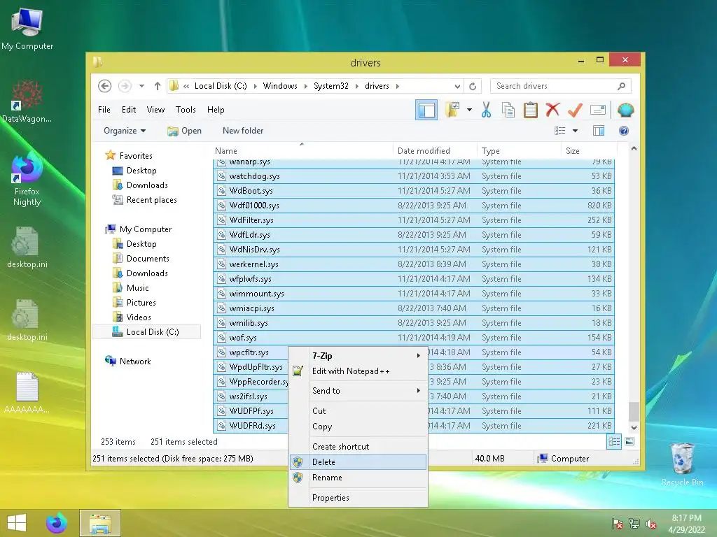Image resolution: width=717 pixels, height=537 pixels.
Task: Click the New folder button
Action: coord(243,131)
